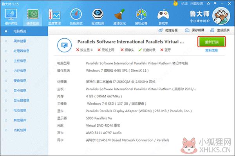Click the 鲁大师 mascot avatar

point(221,16)
